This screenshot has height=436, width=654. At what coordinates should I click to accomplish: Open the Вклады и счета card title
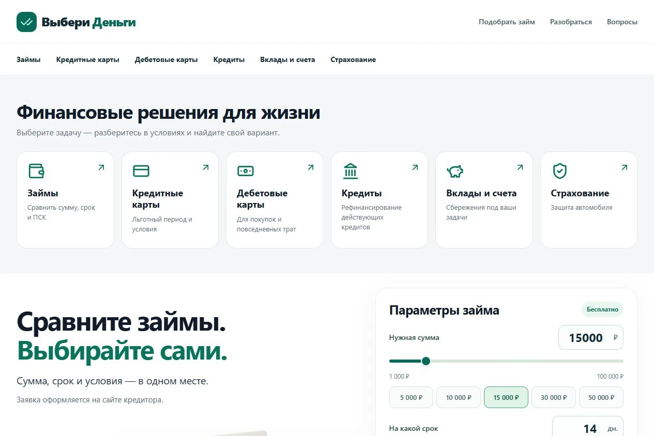(481, 193)
